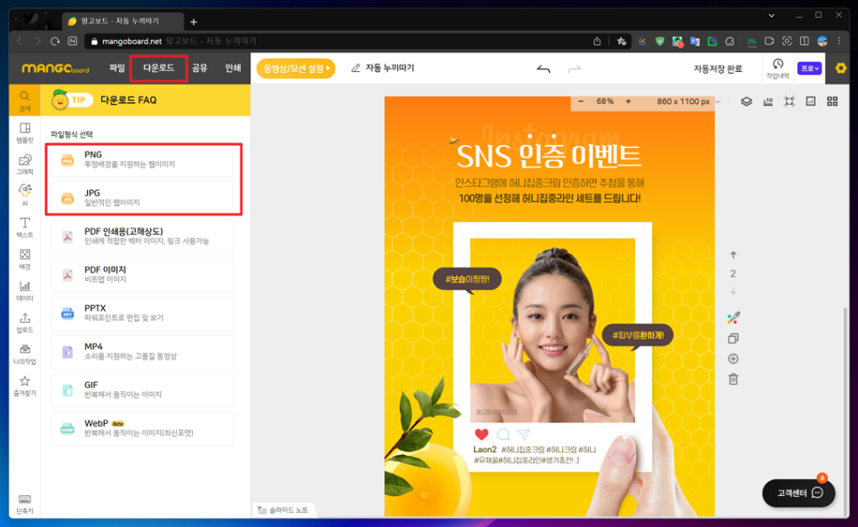Image resolution: width=858 pixels, height=527 pixels.
Task: Open the 파일 menu
Action: click(116, 68)
